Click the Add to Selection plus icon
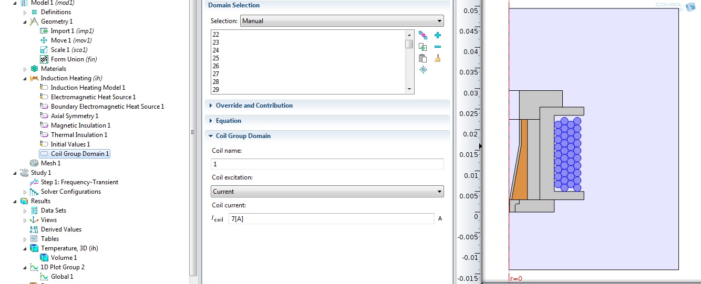 (x=438, y=36)
